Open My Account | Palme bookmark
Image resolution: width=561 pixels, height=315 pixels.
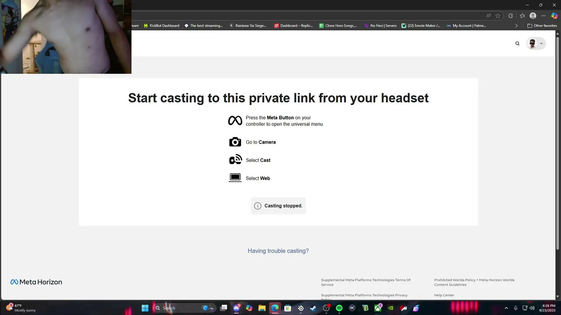[466, 25]
